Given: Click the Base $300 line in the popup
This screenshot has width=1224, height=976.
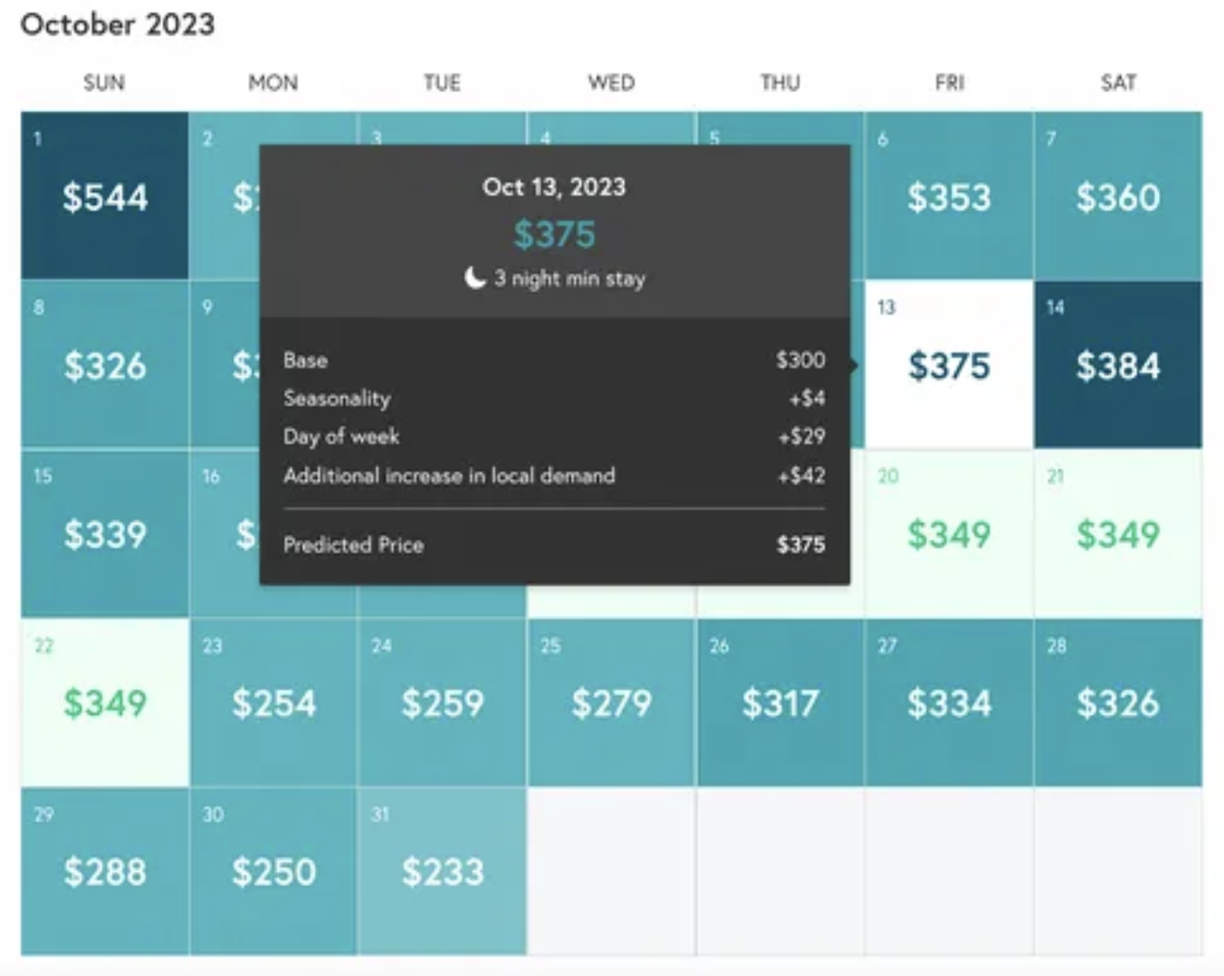Looking at the screenshot, I should click(x=553, y=360).
